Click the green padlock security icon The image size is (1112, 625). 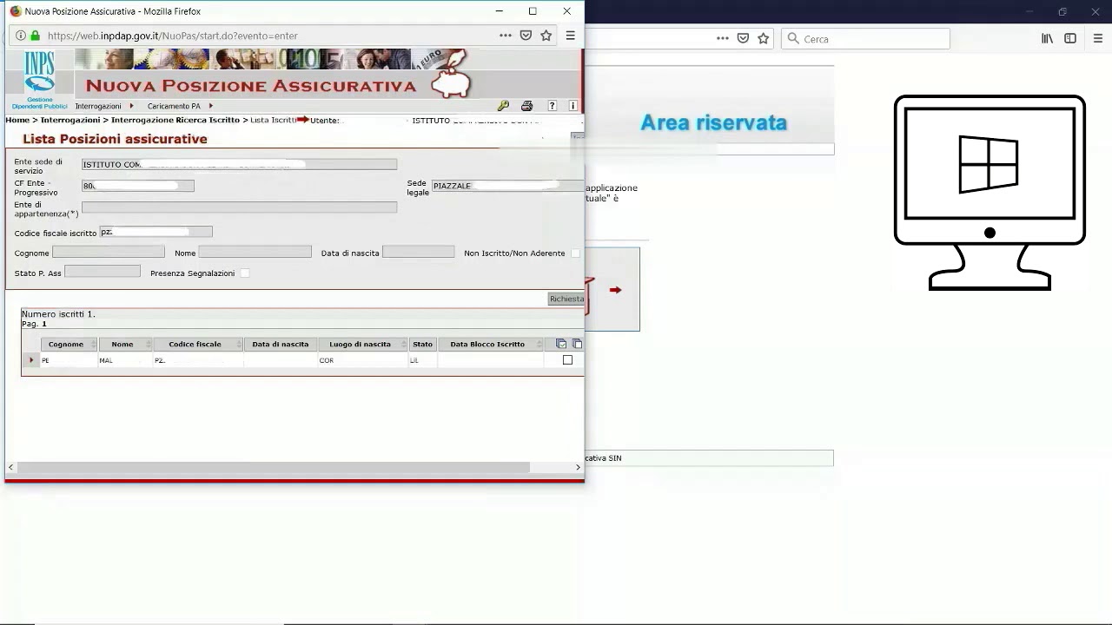[x=35, y=36]
